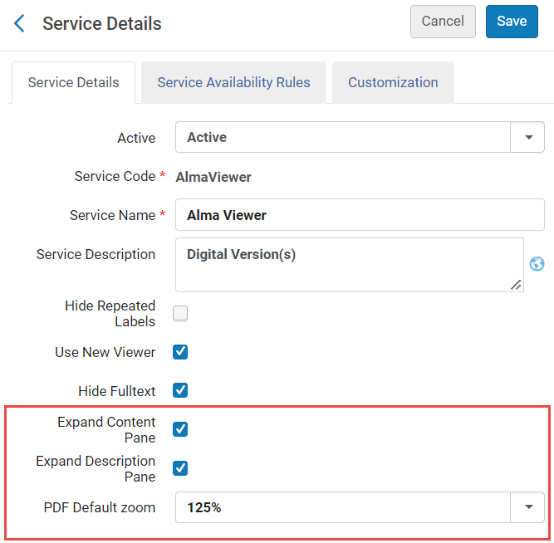Viewport: 554px width, 543px height.
Task: Open the Customization tab
Action: pos(393,83)
